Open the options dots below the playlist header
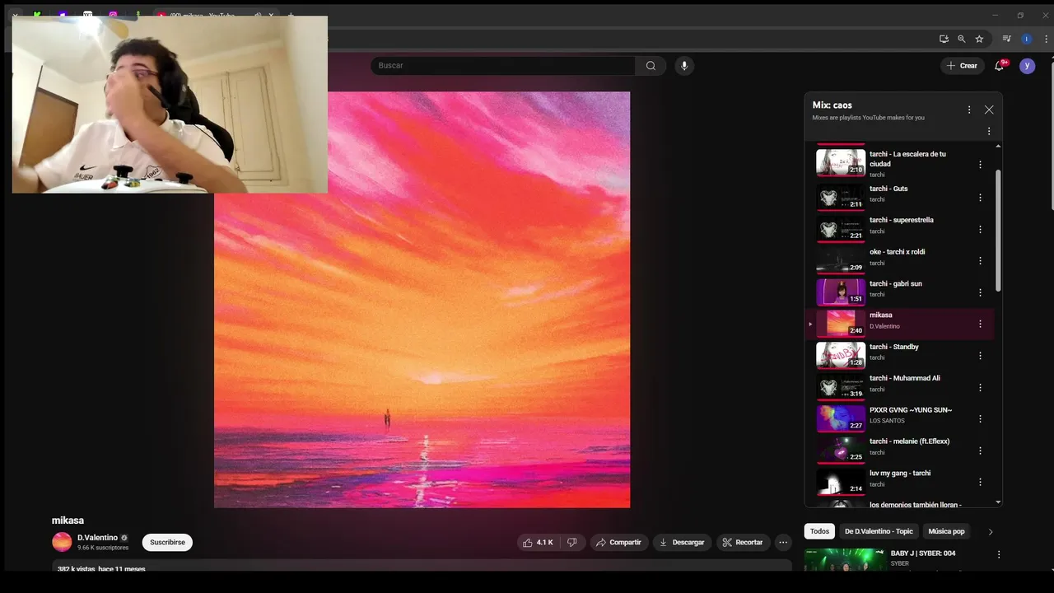1054x593 pixels. 989,131
